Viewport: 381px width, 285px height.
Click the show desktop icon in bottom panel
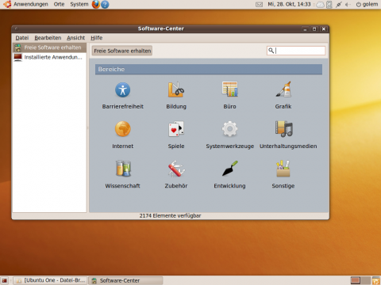pyautogui.click(x=5, y=280)
